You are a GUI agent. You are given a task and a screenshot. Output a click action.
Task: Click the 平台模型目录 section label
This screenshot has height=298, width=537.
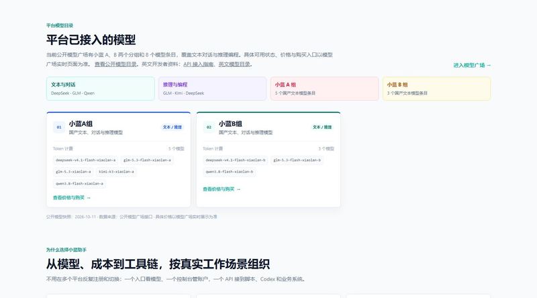tap(60, 26)
